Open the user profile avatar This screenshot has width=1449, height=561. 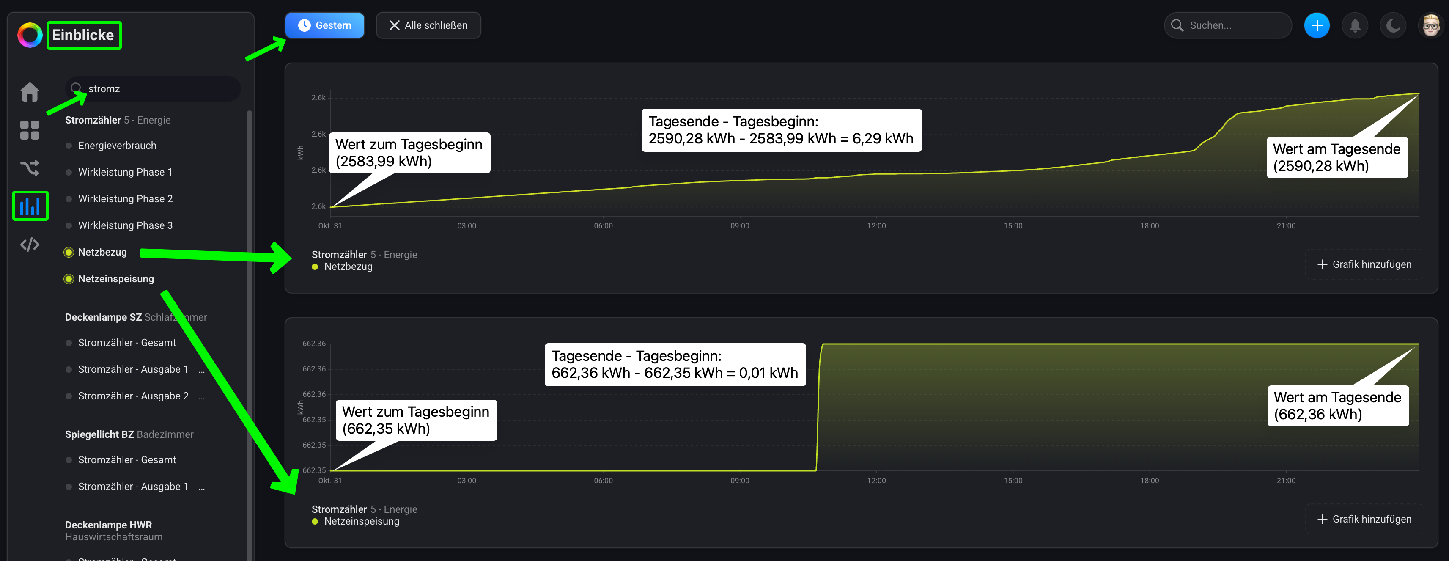pyautogui.click(x=1430, y=25)
